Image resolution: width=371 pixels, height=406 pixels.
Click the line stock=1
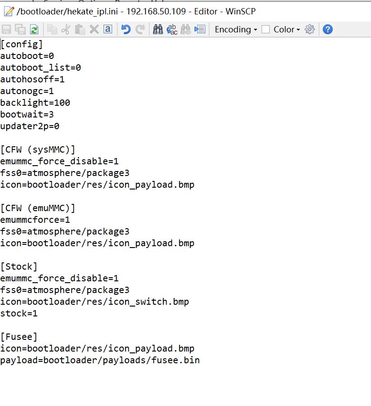click(x=19, y=314)
